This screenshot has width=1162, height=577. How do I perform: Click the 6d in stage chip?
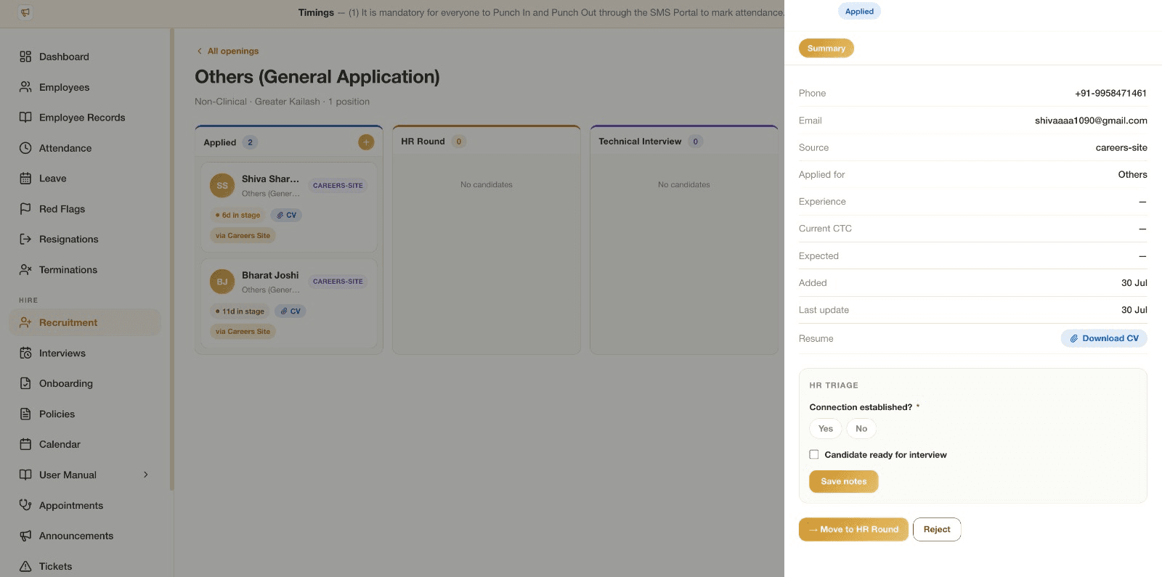(x=237, y=215)
